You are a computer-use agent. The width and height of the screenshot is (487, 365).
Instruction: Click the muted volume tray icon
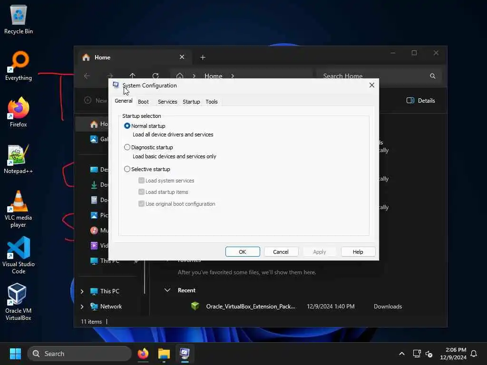point(429,354)
